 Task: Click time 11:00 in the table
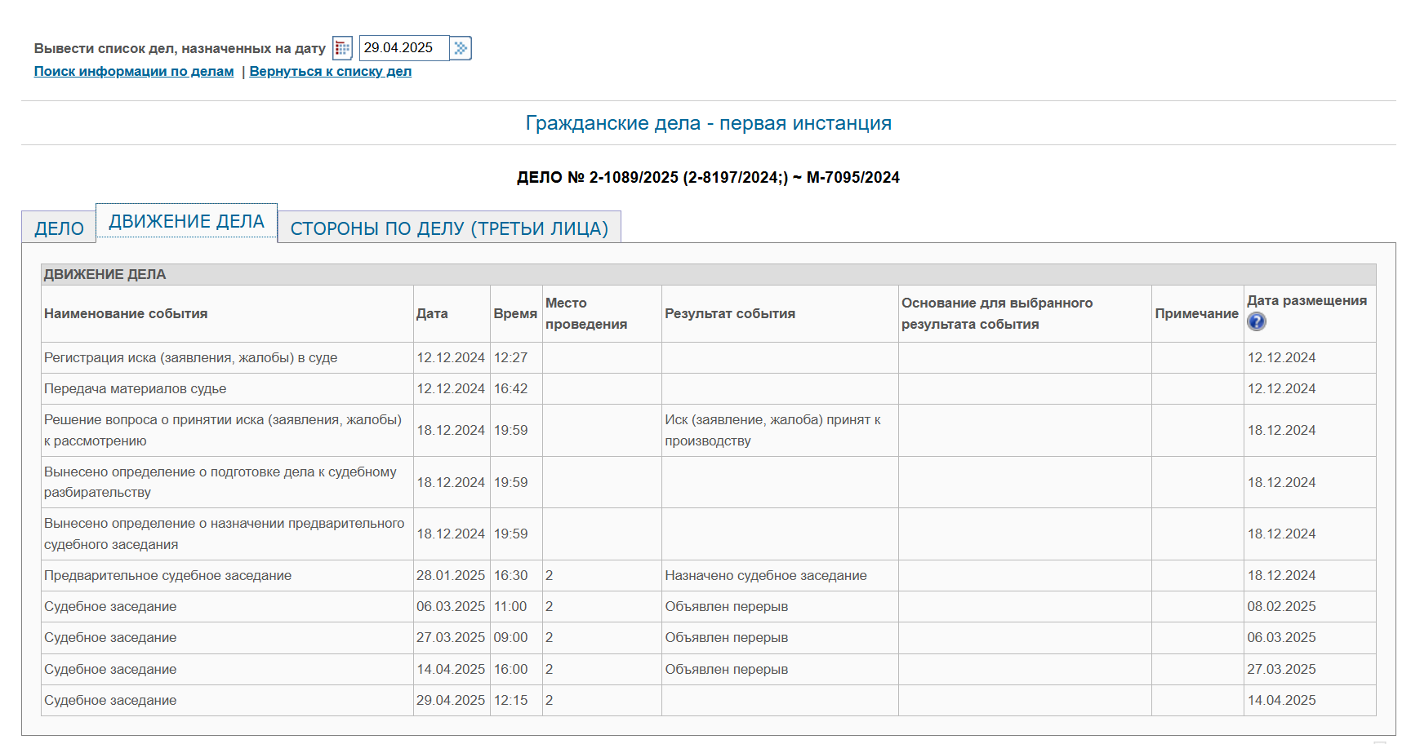tap(510, 607)
